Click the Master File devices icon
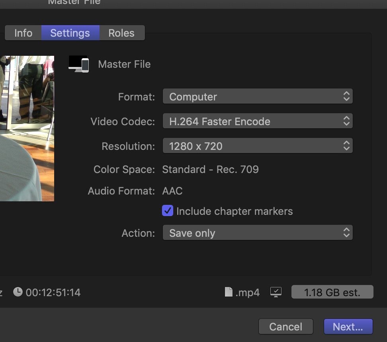 point(79,64)
